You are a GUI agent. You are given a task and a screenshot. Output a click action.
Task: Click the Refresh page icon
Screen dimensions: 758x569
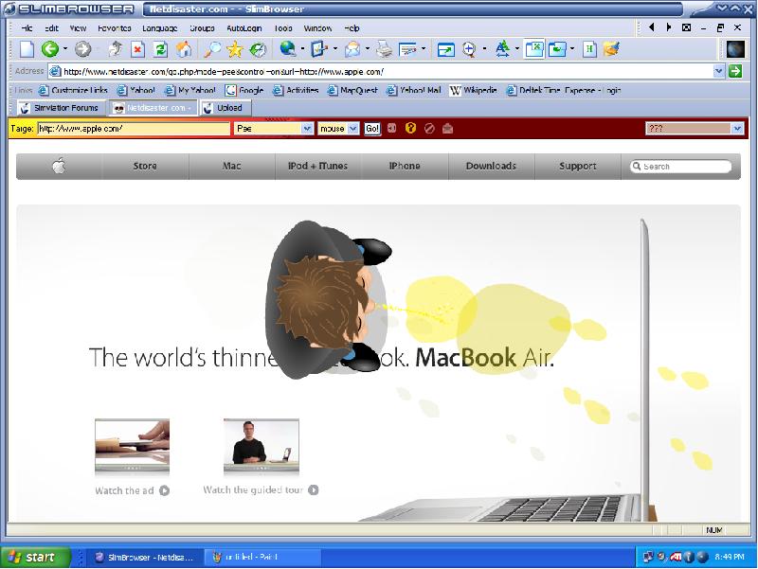[x=161, y=49]
